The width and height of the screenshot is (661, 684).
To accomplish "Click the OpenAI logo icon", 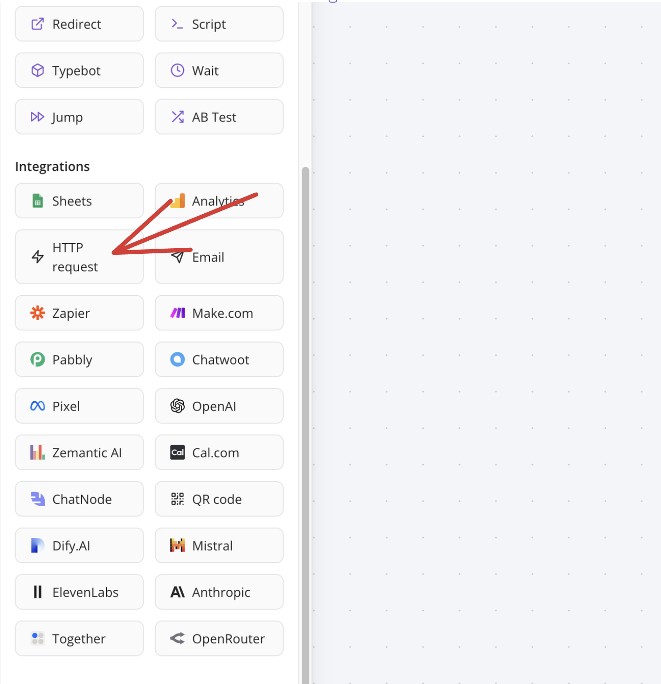I will point(178,406).
